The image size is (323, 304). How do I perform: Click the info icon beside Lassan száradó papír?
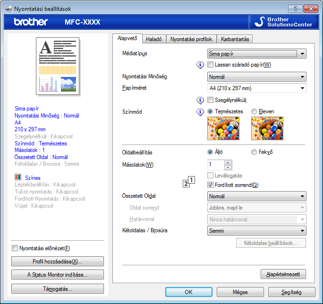tap(200, 65)
